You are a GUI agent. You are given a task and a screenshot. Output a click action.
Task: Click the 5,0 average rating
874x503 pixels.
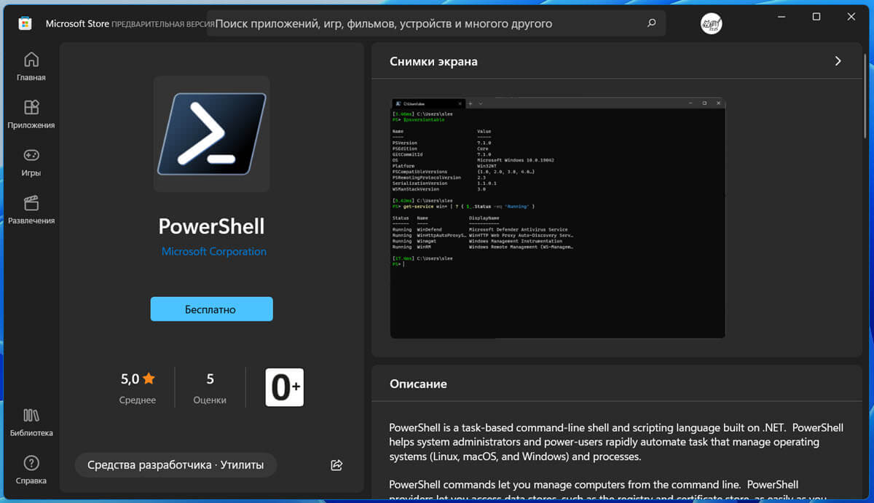click(138, 387)
